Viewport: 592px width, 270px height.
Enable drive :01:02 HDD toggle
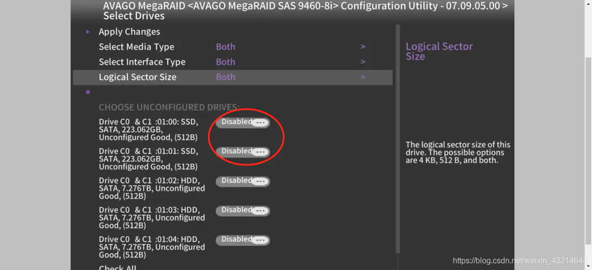click(x=243, y=181)
